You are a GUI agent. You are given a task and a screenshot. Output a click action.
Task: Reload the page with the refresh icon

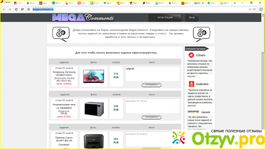16,9
